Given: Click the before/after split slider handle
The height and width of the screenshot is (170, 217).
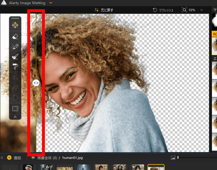Looking at the screenshot, I should point(36,83).
